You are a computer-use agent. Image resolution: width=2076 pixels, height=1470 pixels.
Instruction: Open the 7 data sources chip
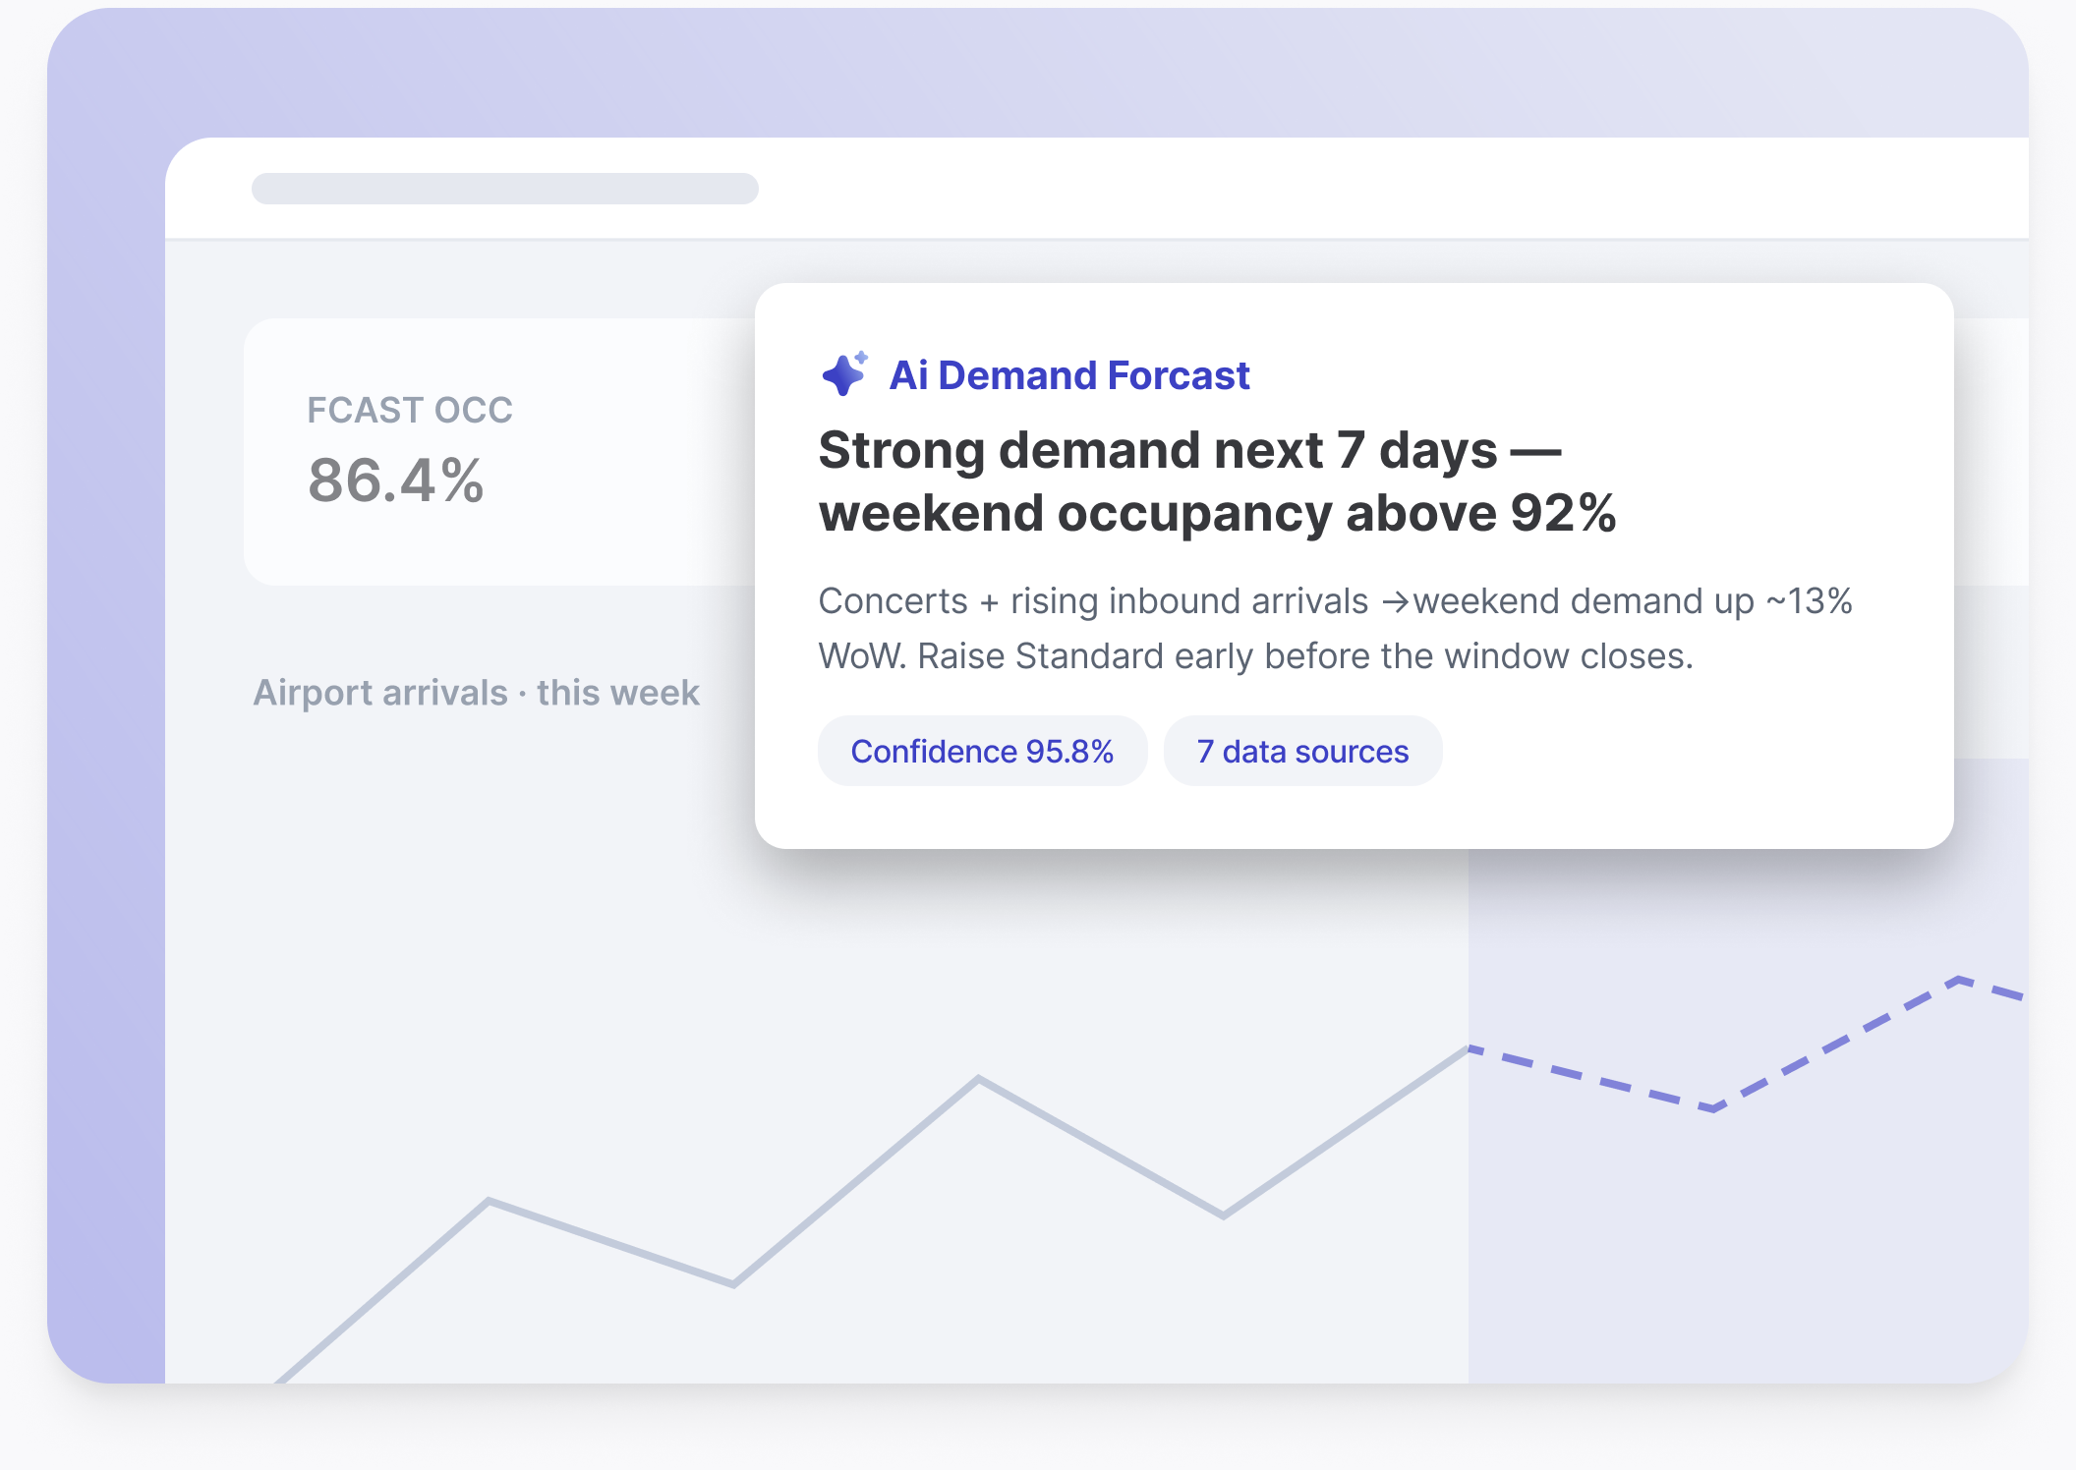point(1302,751)
